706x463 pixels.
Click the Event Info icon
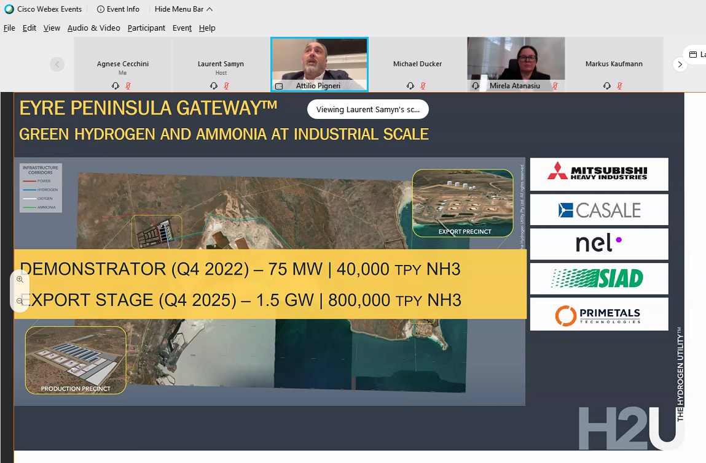tap(101, 9)
